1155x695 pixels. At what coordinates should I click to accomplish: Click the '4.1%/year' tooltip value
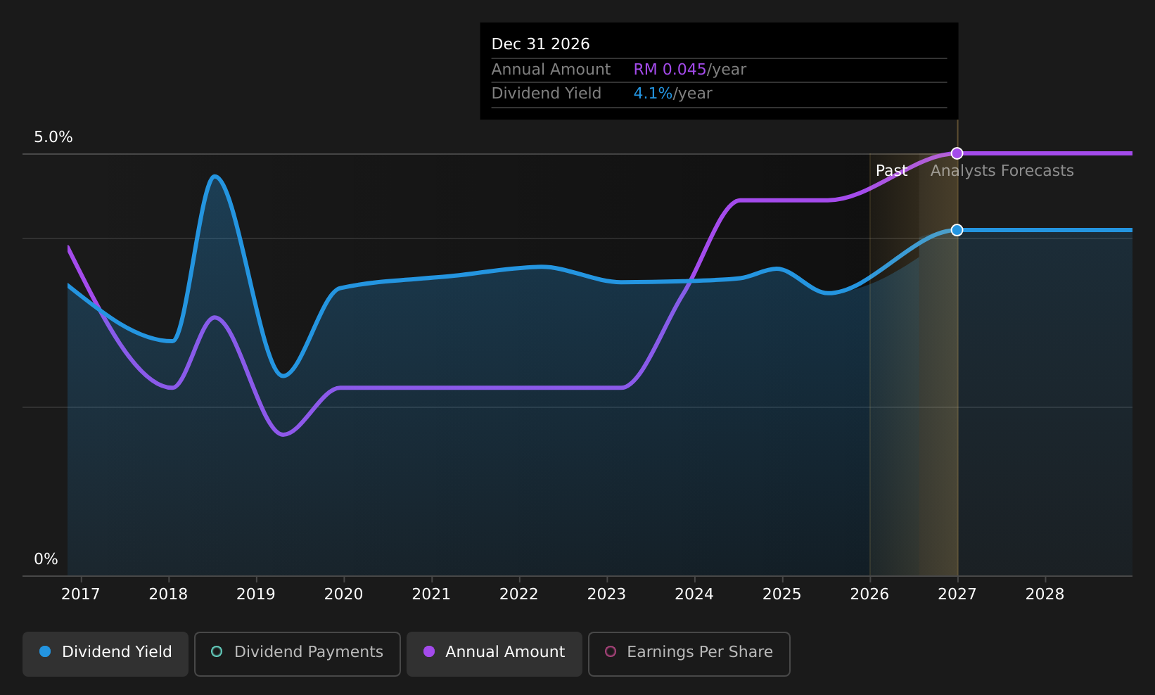pos(673,94)
